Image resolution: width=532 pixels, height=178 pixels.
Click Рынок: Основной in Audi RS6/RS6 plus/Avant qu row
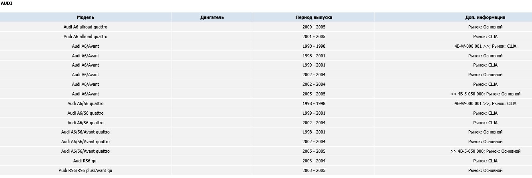point(485,170)
